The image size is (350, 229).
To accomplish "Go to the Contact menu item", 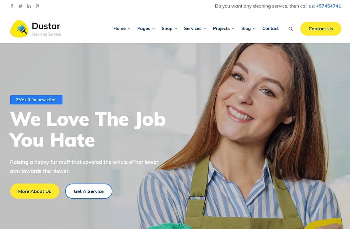I will pos(270,28).
